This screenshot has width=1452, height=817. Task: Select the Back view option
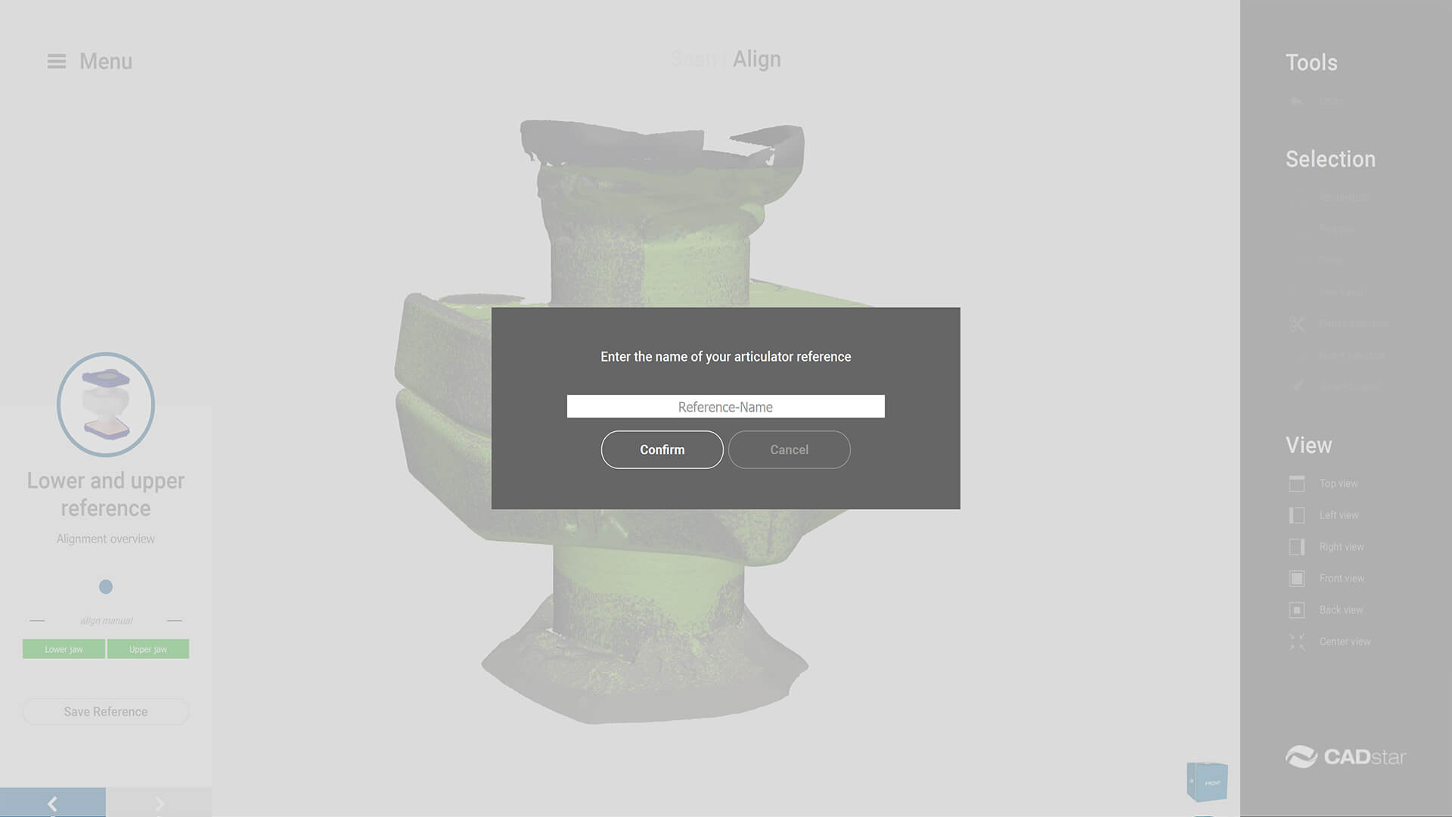click(x=1340, y=610)
